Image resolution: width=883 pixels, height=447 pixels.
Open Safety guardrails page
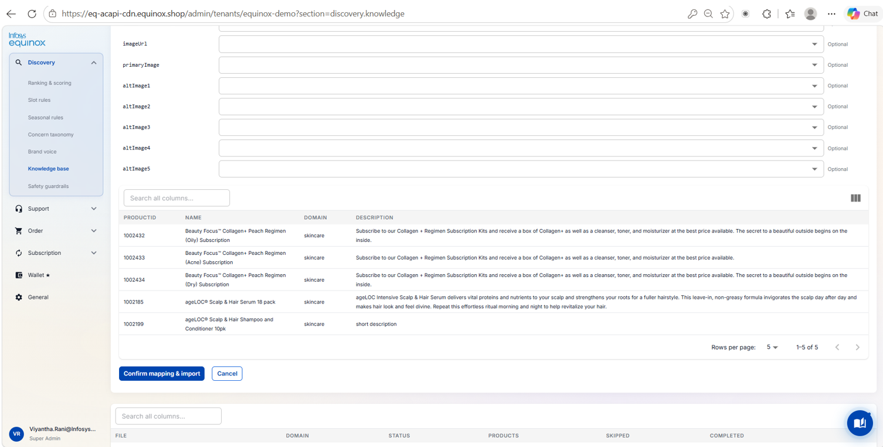pos(48,186)
